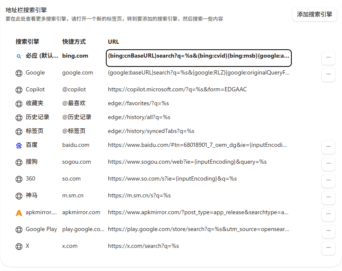Image resolution: width=342 pixels, height=271 pixels.
Task: Click the globe icon beside 历史记录
Action: pos(19,118)
